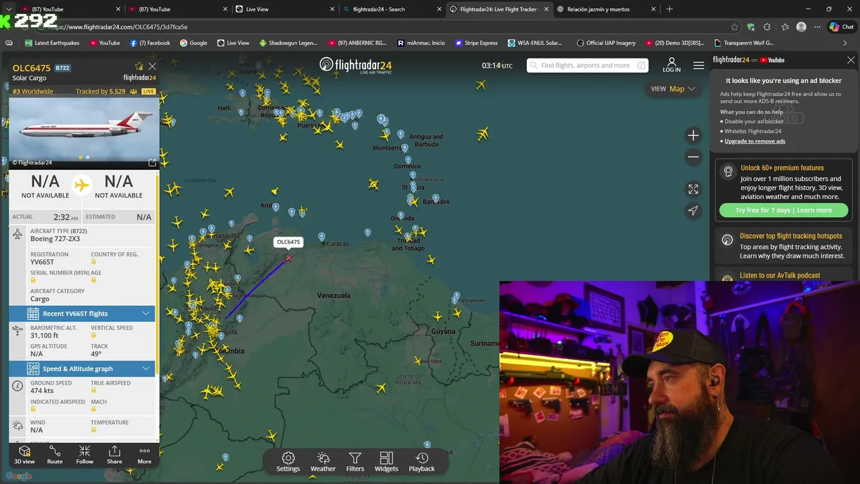Expand the browser tab list chevron
The width and height of the screenshot is (860, 484).
[9, 9]
